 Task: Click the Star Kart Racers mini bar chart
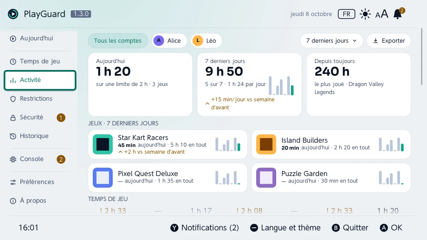tap(228, 144)
